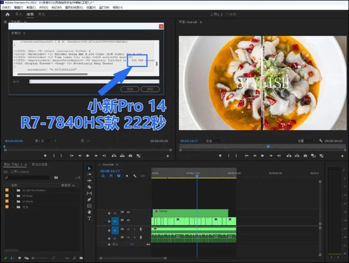Open Final Edit timeline panel menu
349x263 pixels.
tap(117, 165)
